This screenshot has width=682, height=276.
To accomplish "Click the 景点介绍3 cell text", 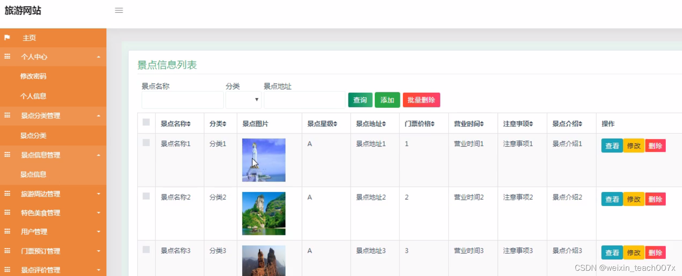I will click(x=567, y=251).
